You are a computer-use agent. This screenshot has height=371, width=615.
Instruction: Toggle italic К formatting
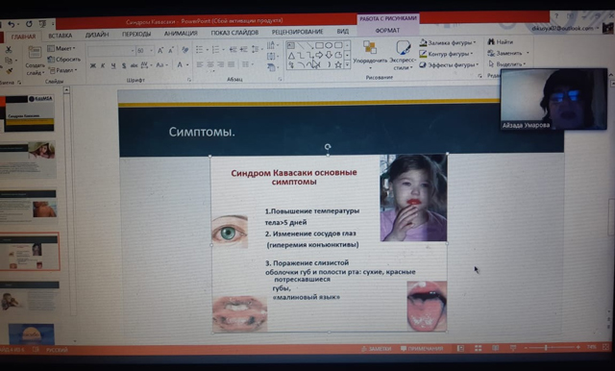point(103,65)
